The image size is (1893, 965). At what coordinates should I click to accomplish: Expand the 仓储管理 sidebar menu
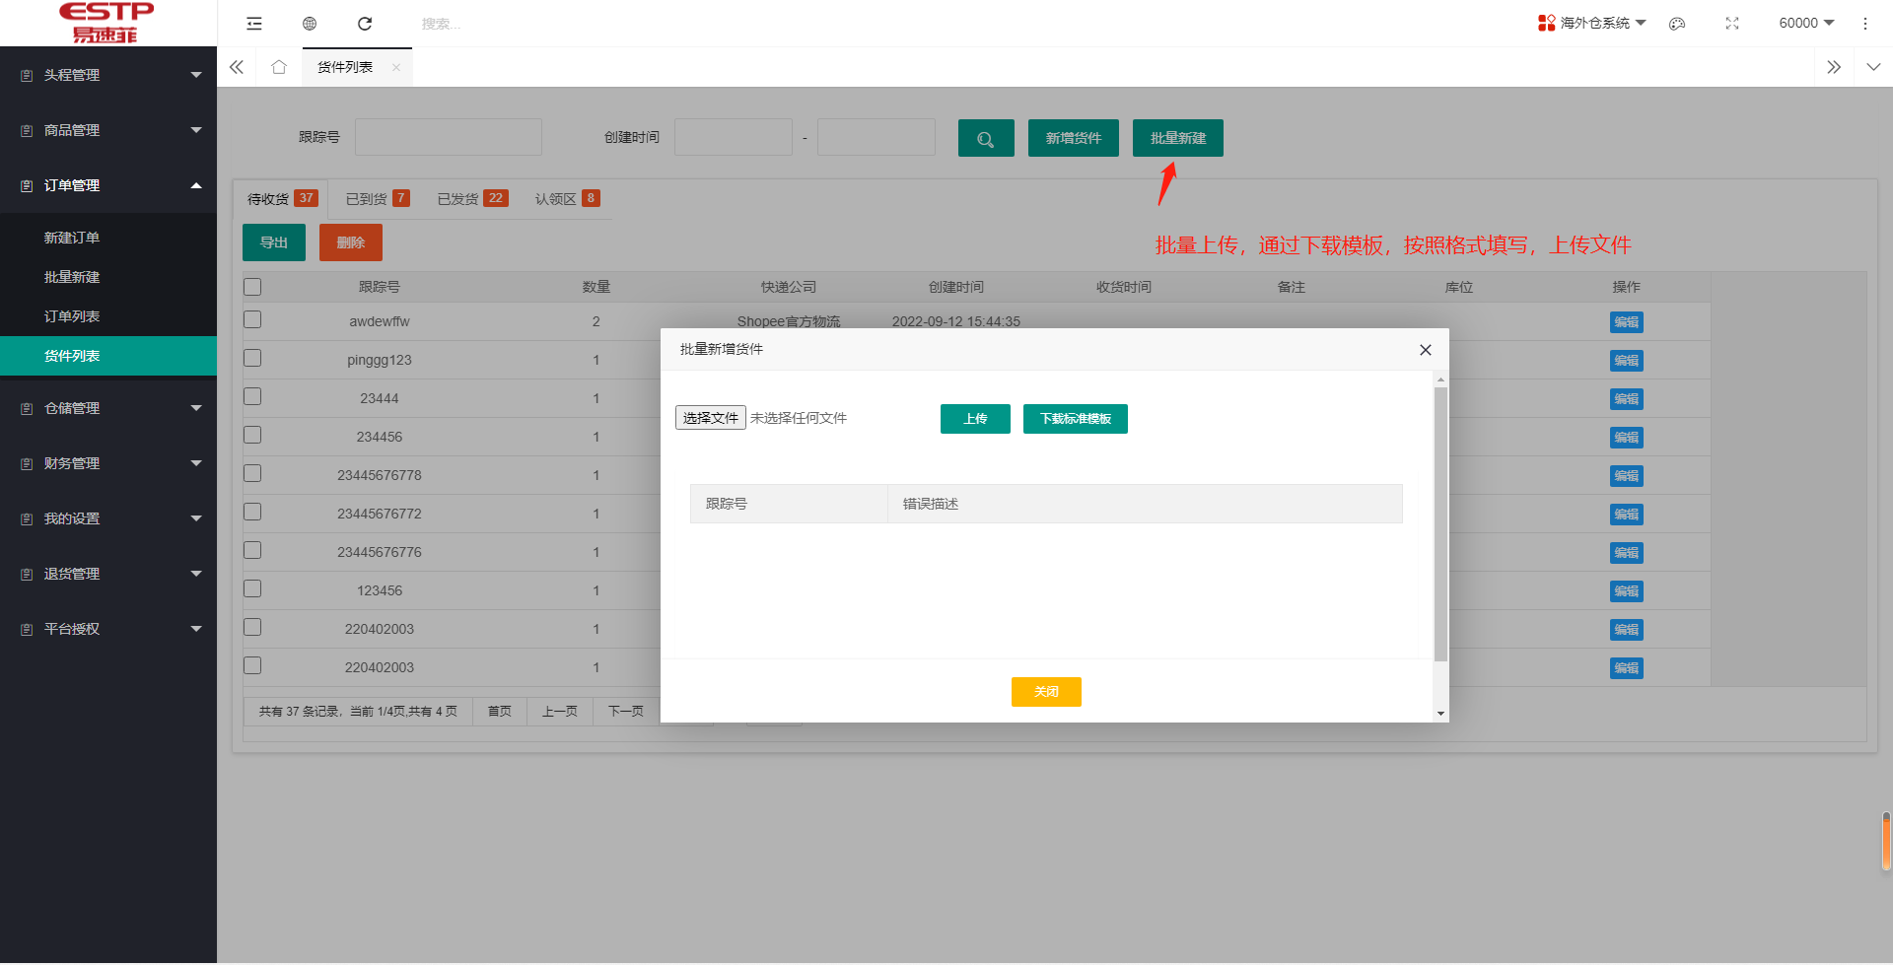tap(108, 408)
